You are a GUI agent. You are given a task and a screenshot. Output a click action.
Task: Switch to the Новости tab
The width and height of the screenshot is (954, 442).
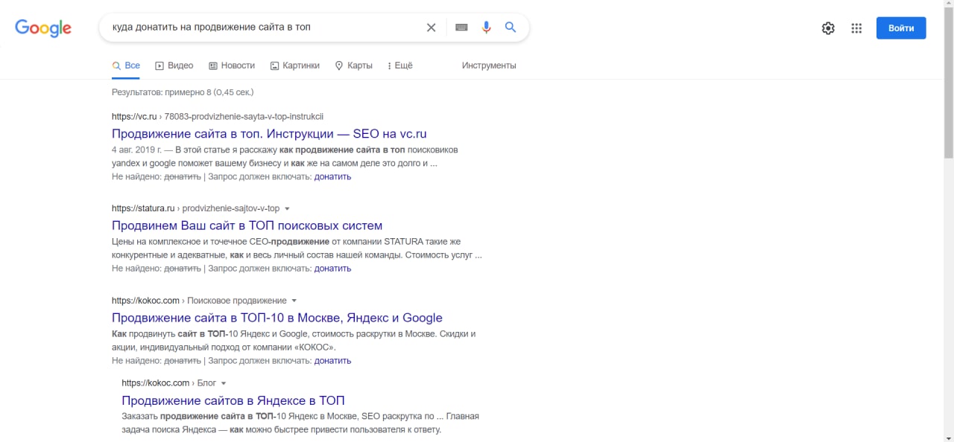point(232,65)
